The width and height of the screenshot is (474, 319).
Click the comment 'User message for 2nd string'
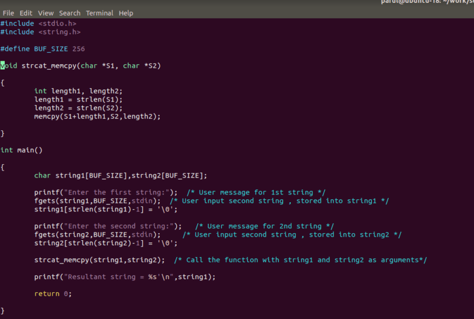click(x=265, y=226)
